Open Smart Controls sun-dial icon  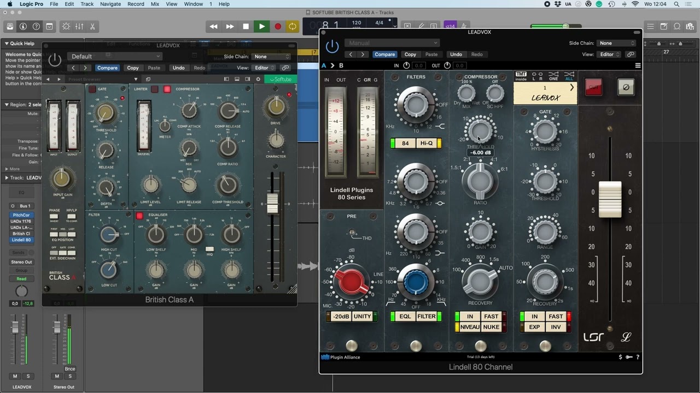pos(66,26)
